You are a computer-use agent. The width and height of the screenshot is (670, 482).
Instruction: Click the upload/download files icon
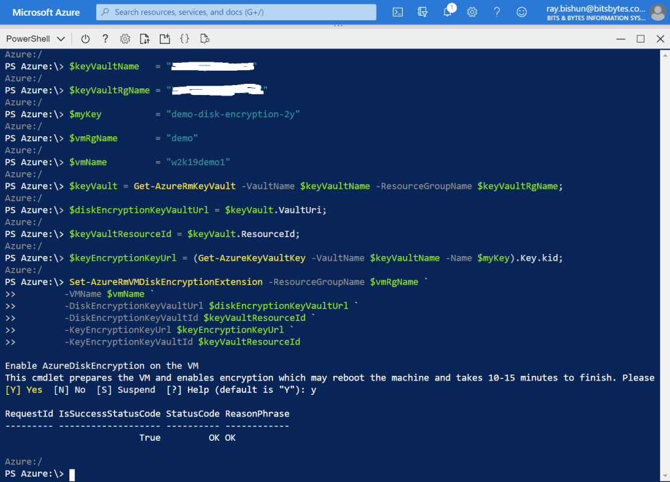145,39
